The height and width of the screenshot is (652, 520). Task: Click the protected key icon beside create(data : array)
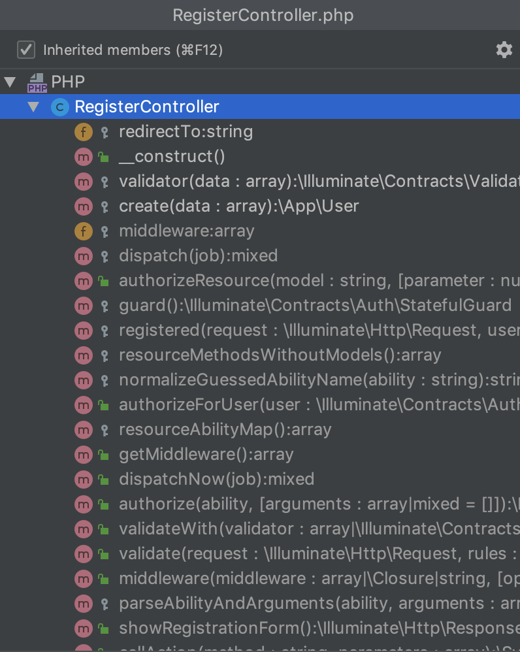[105, 206]
